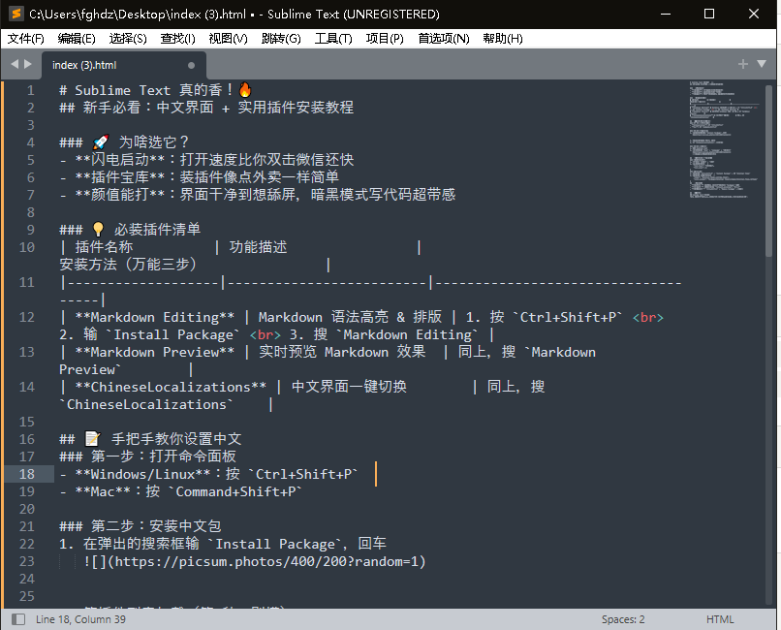Change the HTML syntax selector
This screenshot has height=630, width=781.
[720, 619]
